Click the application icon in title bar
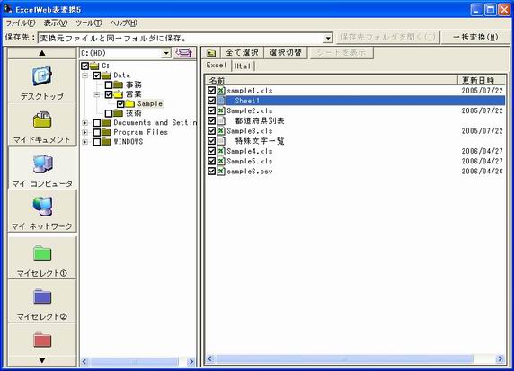Screen dimensions: 514x371 coord(8,9)
